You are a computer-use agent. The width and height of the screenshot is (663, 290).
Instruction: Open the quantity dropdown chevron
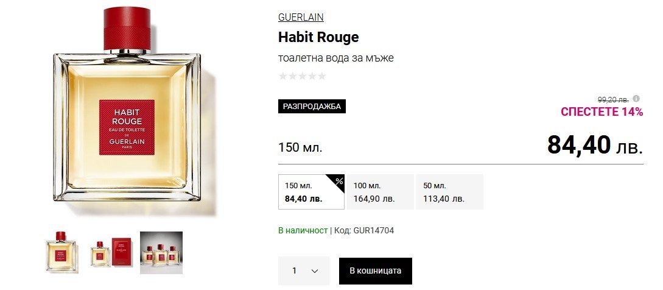coord(315,271)
